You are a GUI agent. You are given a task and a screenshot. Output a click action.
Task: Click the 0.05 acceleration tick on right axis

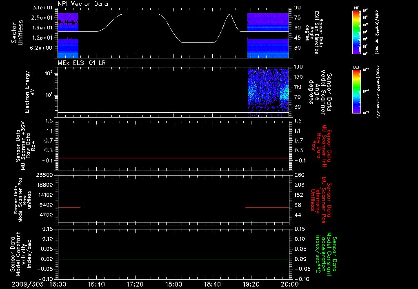click(x=300, y=249)
